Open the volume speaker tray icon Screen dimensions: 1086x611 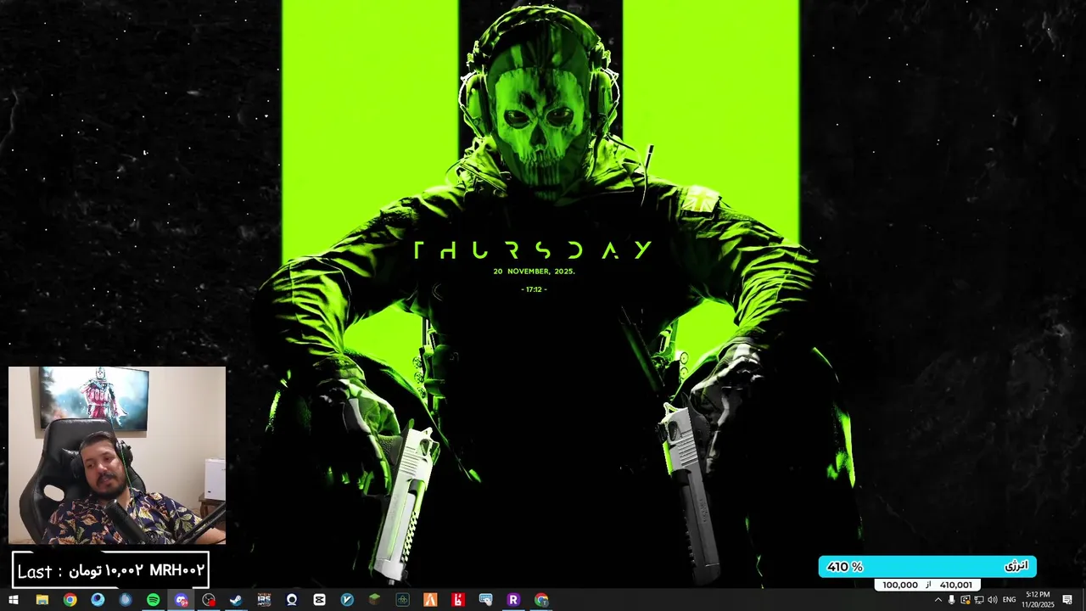click(x=993, y=600)
